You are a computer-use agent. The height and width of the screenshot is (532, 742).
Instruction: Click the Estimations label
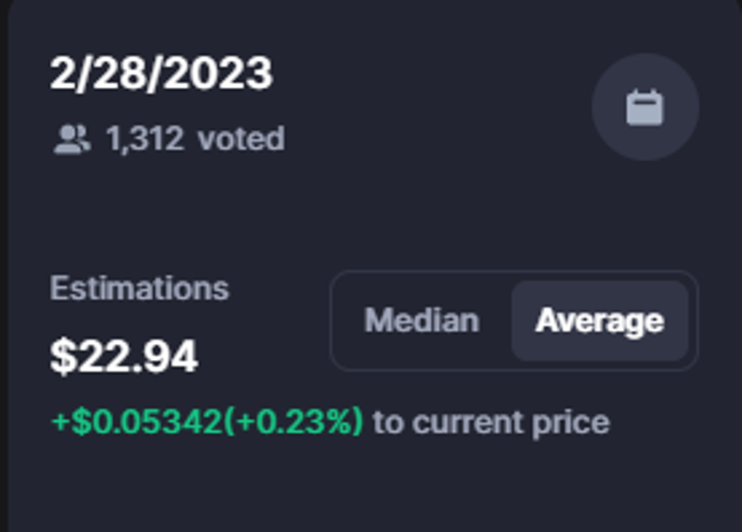click(x=139, y=288)
